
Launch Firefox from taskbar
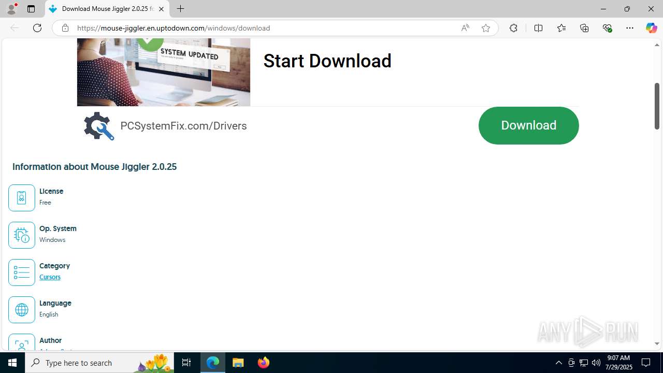coord(264,363)
